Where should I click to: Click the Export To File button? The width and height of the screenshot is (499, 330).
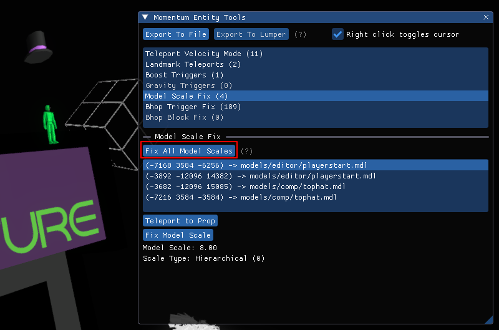click(x=176, y=34)
